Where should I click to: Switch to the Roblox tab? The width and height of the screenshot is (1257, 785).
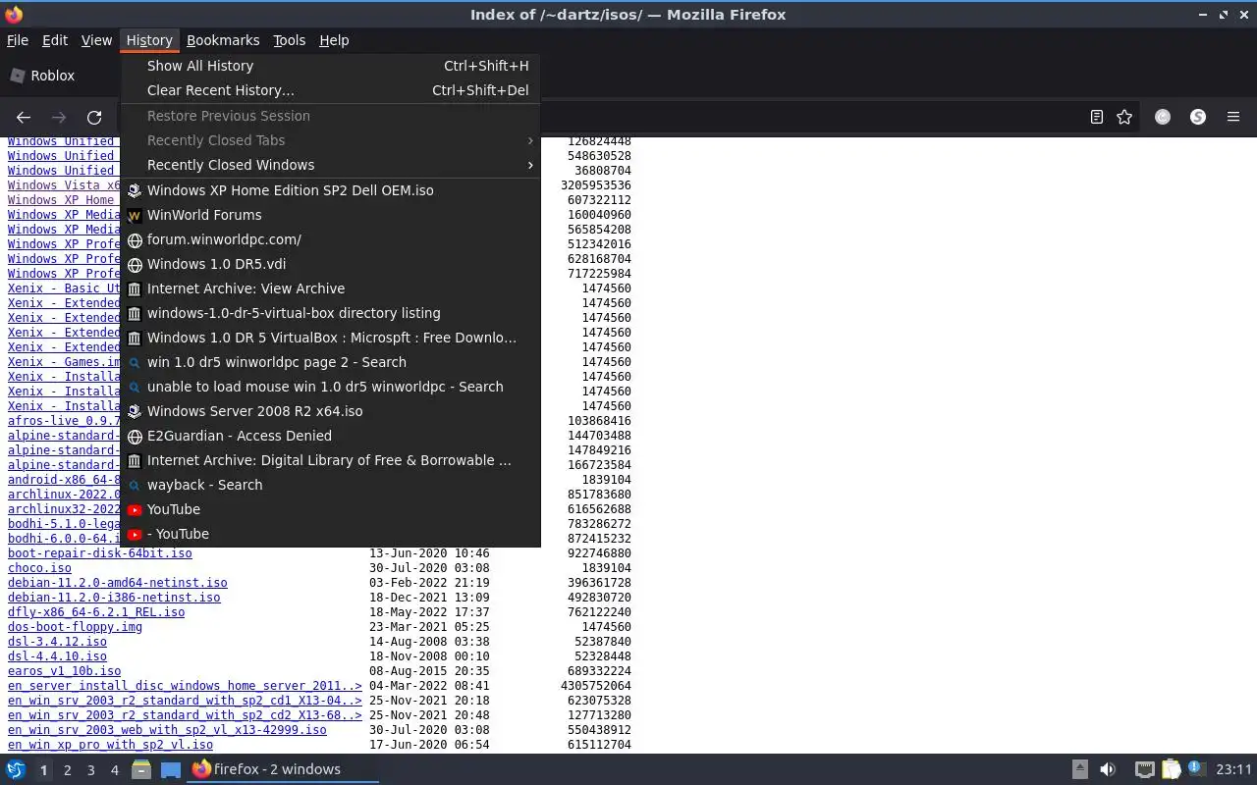pyautogui.click(x=59, y=76)
